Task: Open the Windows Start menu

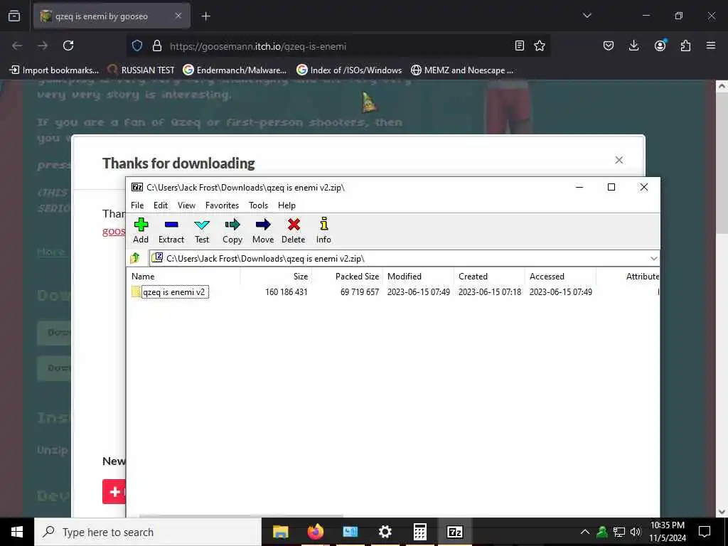Action: (x=17, y=532)
